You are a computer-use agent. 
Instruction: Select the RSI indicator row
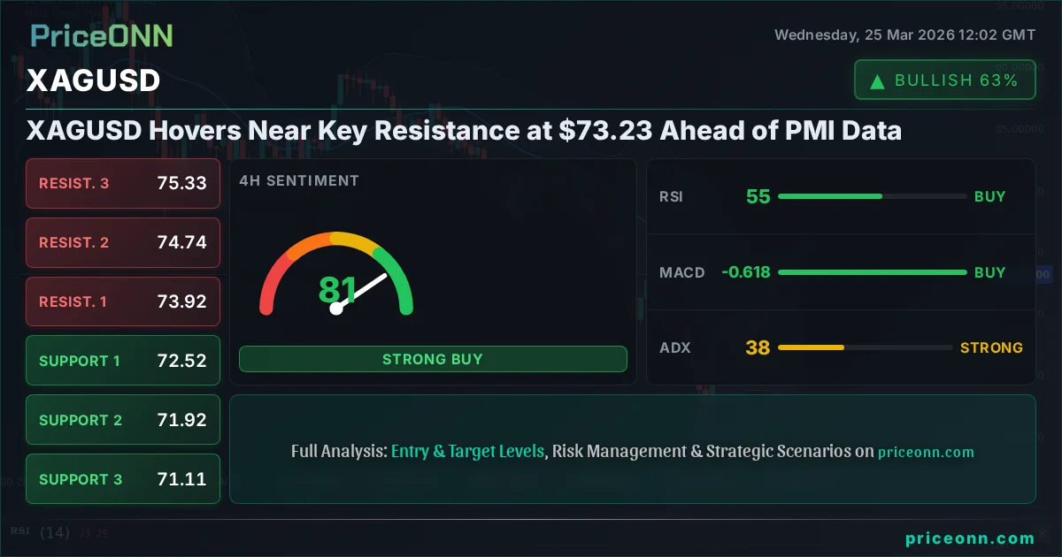(x=841, y=196)
